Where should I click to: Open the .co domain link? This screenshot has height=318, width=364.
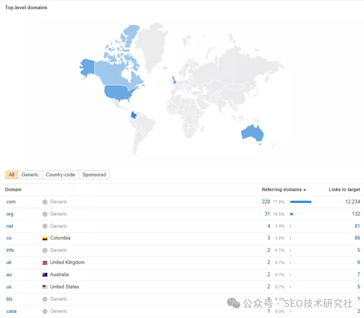tap(8, 238)
